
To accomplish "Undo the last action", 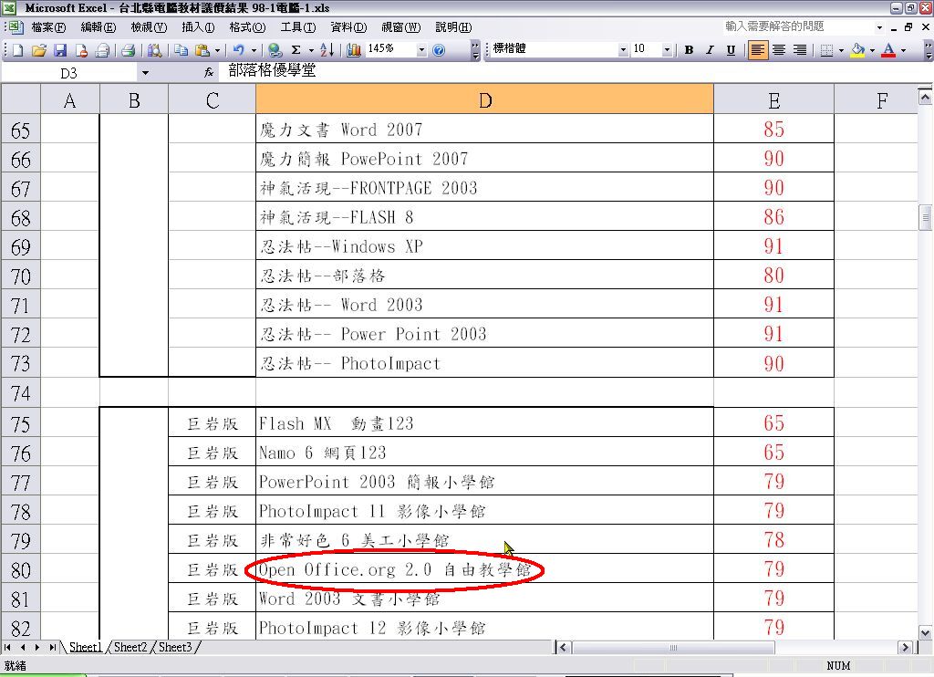I will point(238,50).
